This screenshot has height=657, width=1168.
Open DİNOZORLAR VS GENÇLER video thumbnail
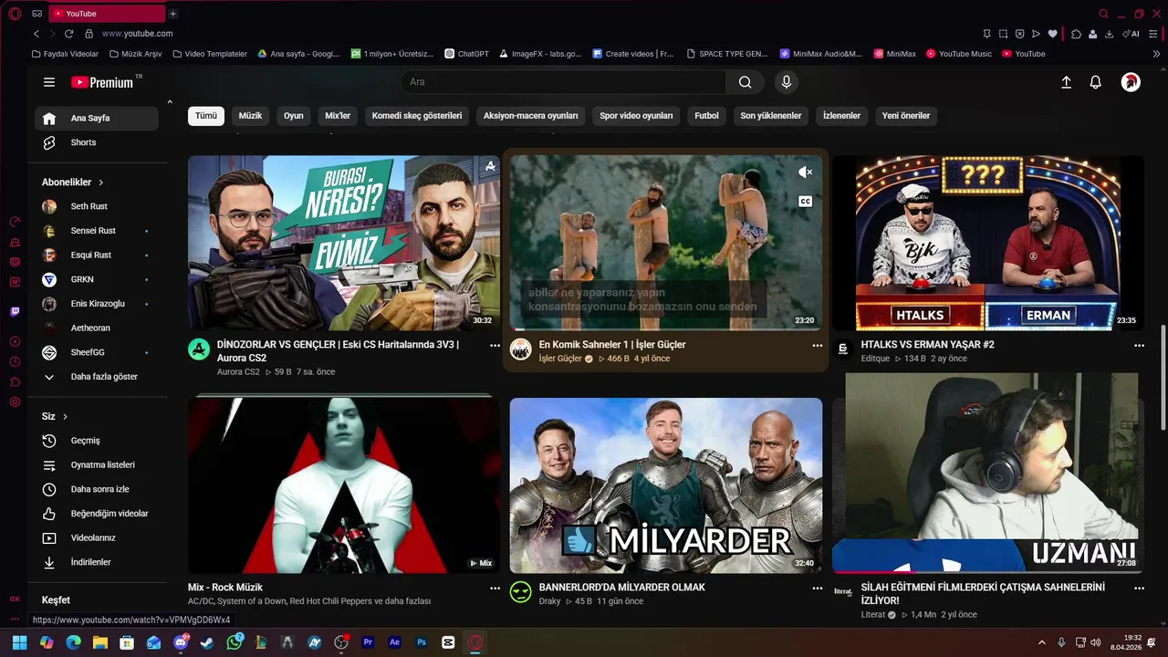[x=344, y=243]
